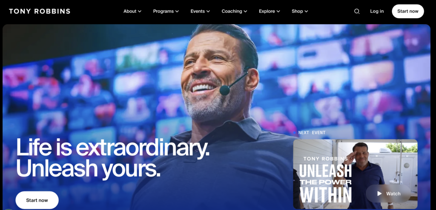Click the play triangle on Watch button
This screenshot has width=436, height=210.
click(x=379, y=193)
